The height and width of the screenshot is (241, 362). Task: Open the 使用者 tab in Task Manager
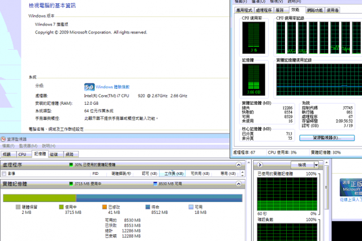click(333, 10)
